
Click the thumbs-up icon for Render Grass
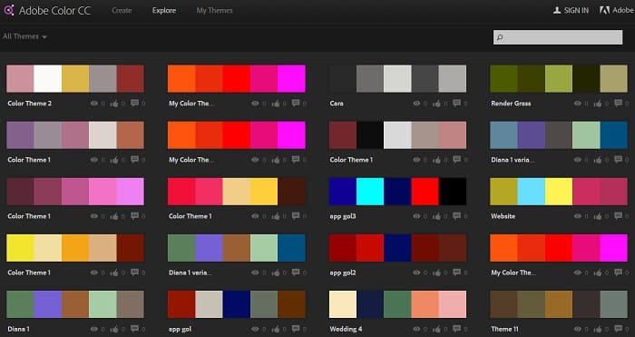coord(598,104)
